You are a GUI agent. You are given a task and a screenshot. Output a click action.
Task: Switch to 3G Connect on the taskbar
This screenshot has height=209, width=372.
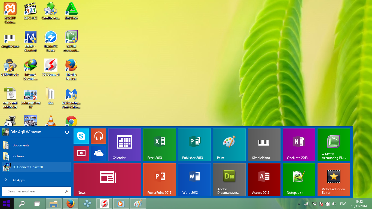pyautogui.click(x=104, y=204)
